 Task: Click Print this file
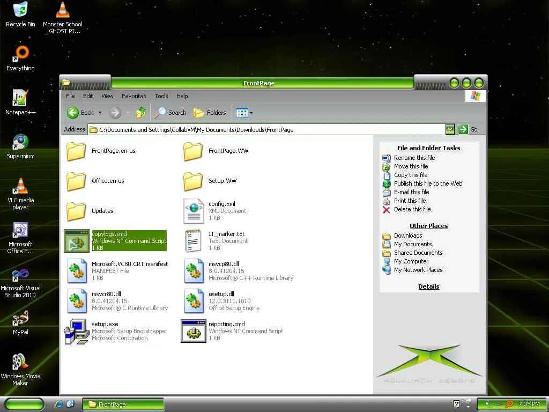(x=410, y=201)
